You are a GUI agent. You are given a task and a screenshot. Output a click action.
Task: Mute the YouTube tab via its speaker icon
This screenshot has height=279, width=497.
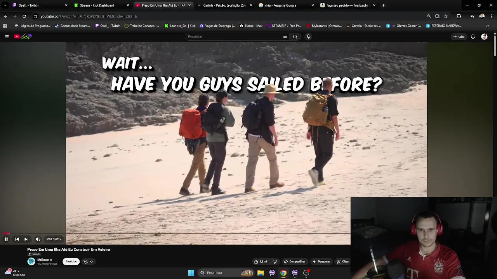click(x=183, y=5)
